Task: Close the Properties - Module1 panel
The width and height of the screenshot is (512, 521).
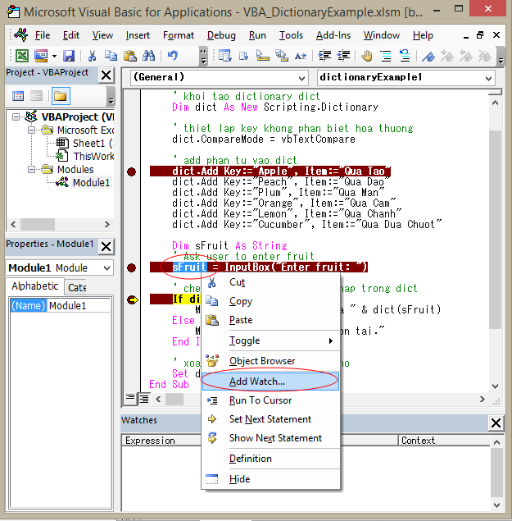Action: (106, 246)
